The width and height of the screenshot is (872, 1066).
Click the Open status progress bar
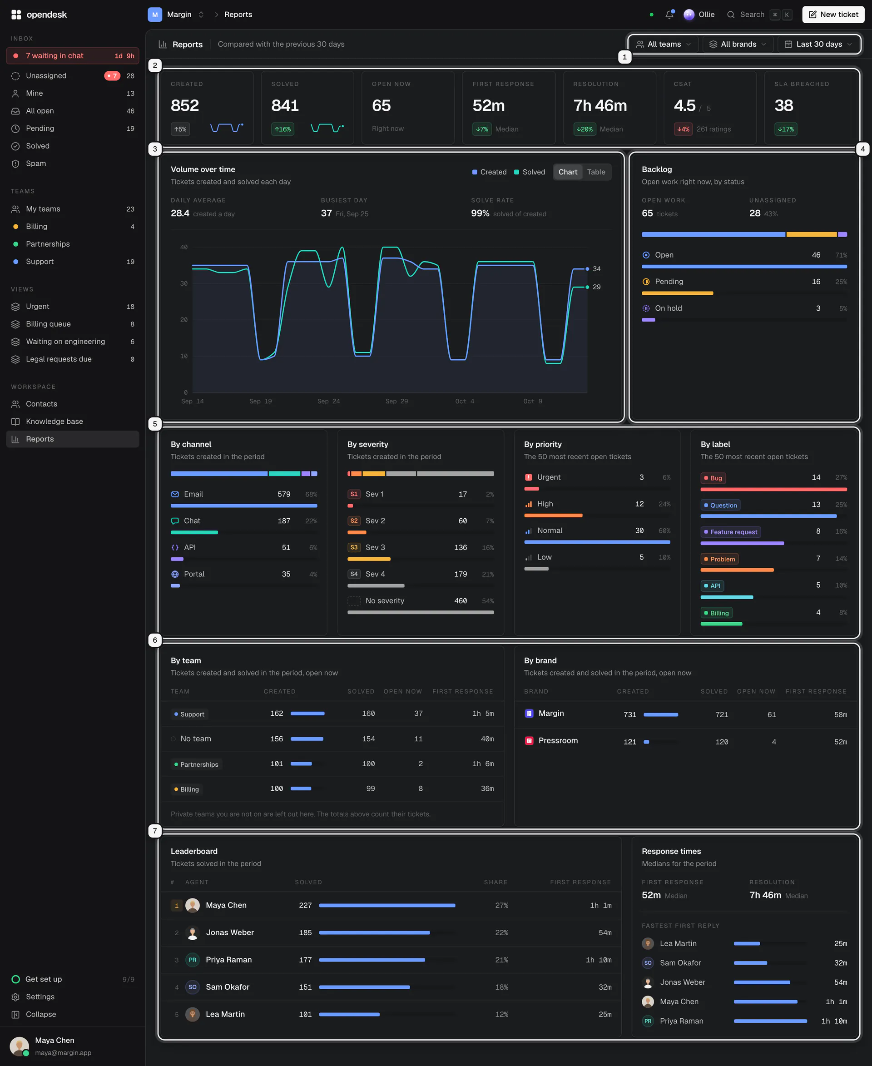point(744,267)
